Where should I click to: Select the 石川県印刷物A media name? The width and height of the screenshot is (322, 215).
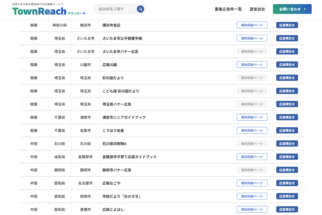[x=114, y=144]
